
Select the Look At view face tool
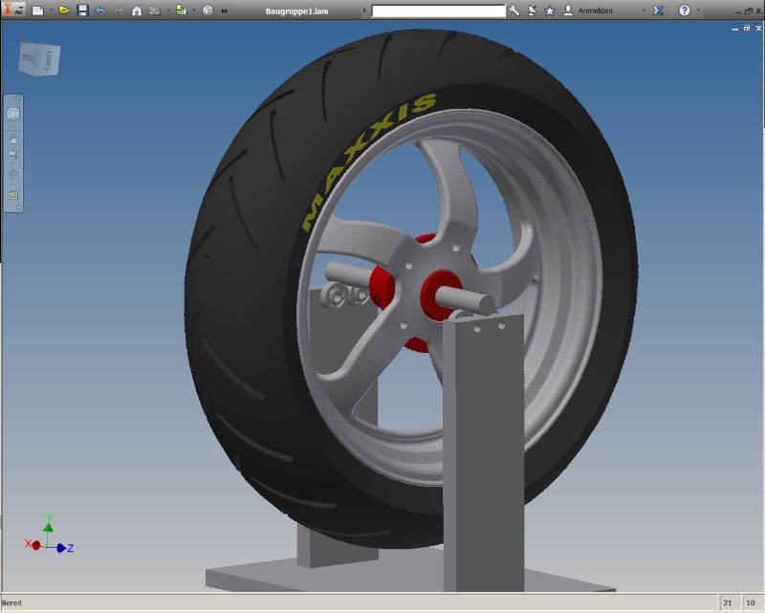[13, 195]
